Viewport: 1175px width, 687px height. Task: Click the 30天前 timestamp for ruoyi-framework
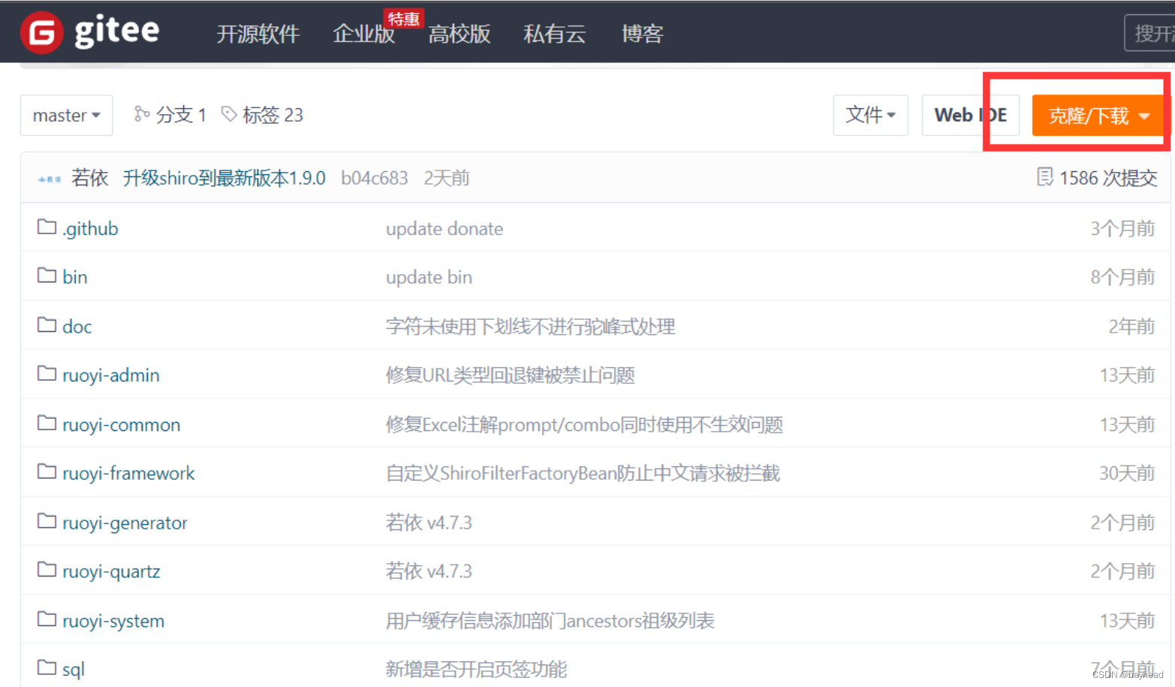point(1127,473)
